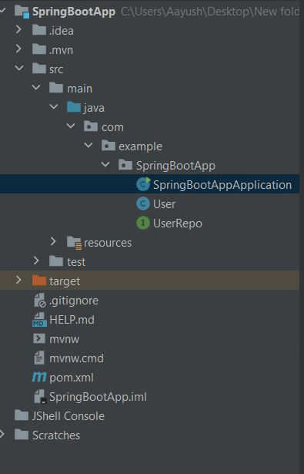304x474 pixels.
Task: Collapse the com package
Action: click(71, 126)
